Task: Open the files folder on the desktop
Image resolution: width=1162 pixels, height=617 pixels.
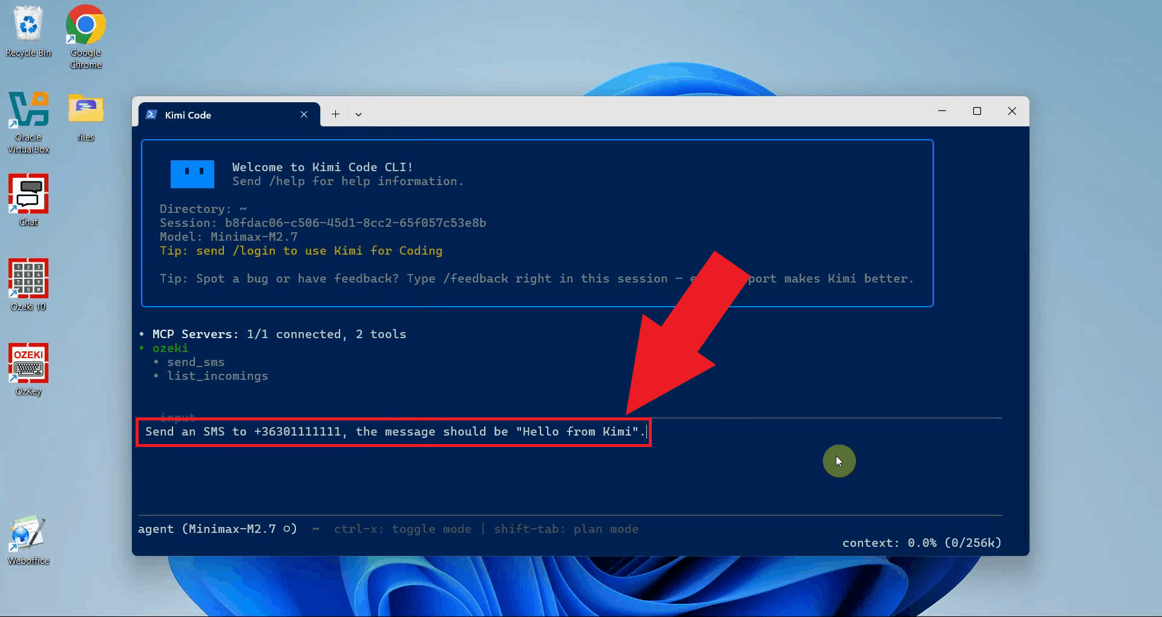Action: (85, 118)
